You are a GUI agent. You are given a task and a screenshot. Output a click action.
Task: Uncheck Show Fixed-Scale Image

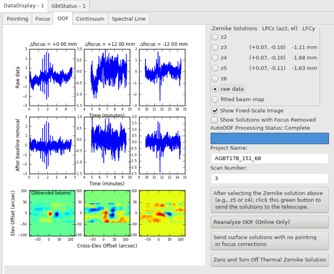[x=214, y=111]
